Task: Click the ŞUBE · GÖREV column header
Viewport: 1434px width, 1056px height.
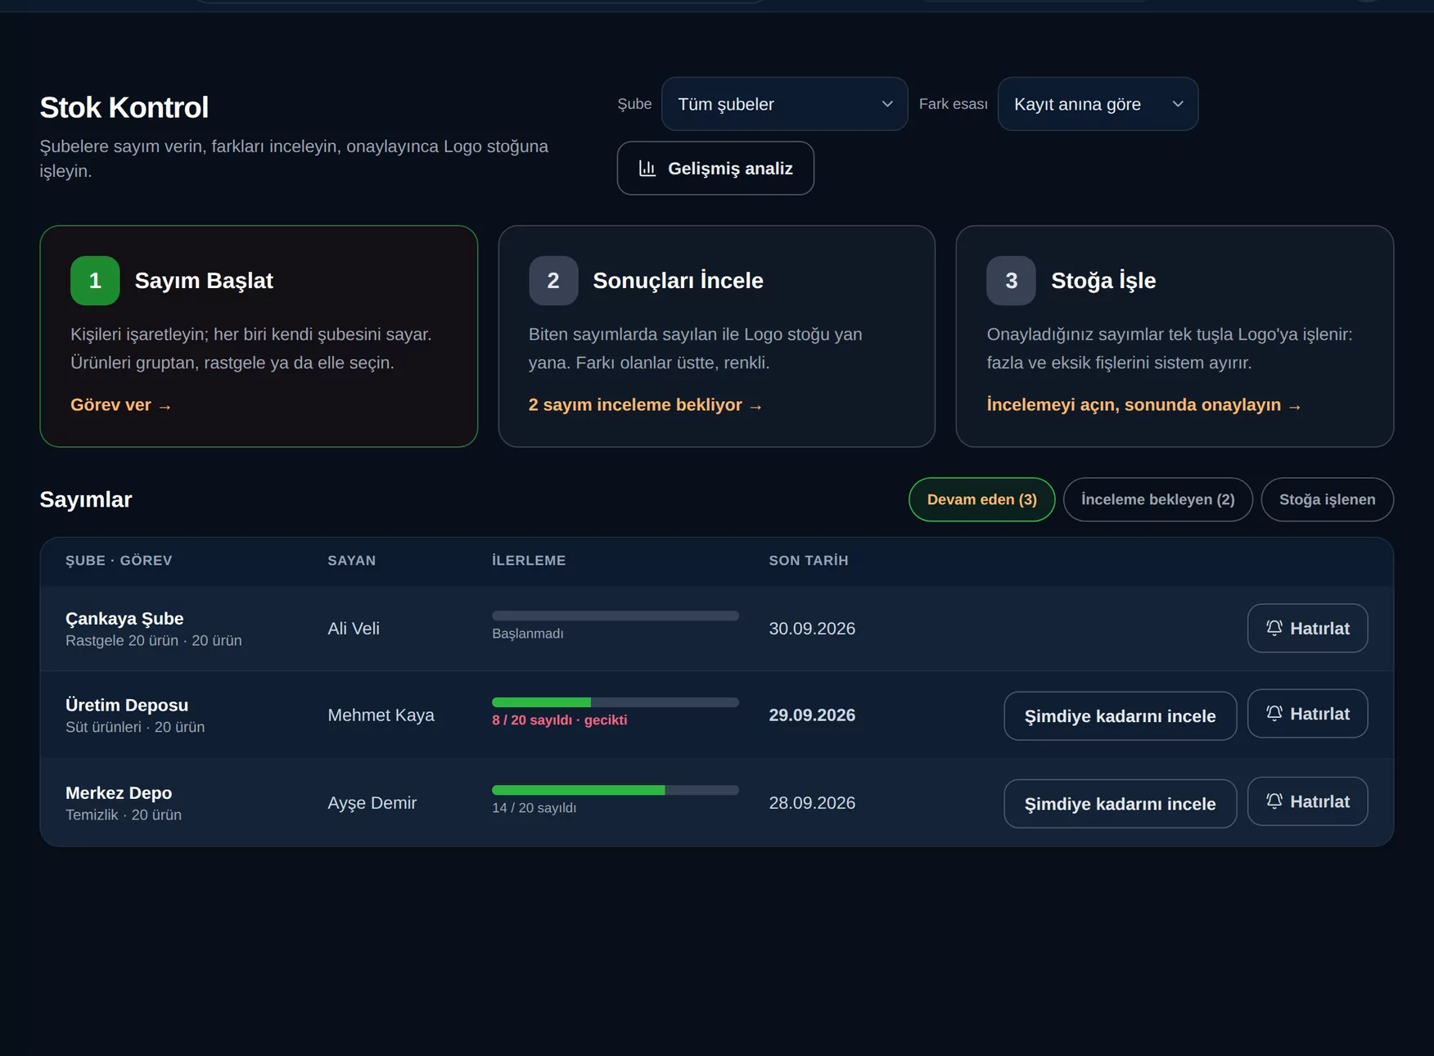Action: 119,561
